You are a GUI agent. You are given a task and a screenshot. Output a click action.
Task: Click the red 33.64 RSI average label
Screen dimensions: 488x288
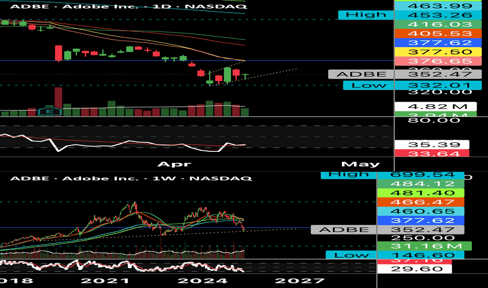pos(432,153)
